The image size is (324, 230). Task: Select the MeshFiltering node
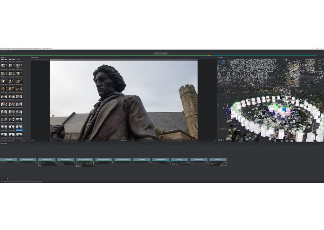(199, 160)
